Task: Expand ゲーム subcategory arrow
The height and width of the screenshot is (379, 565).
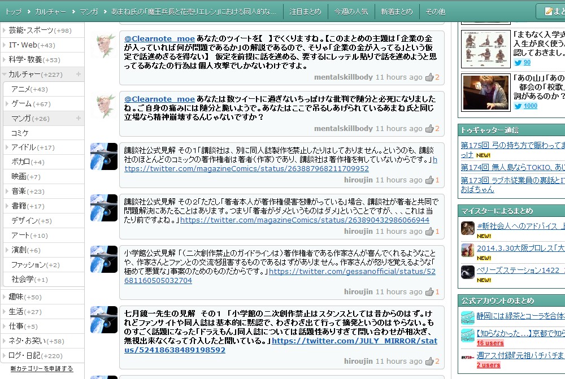Action: 6,104
